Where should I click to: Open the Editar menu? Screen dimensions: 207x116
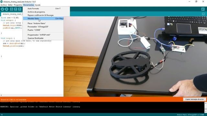(10, 5)
